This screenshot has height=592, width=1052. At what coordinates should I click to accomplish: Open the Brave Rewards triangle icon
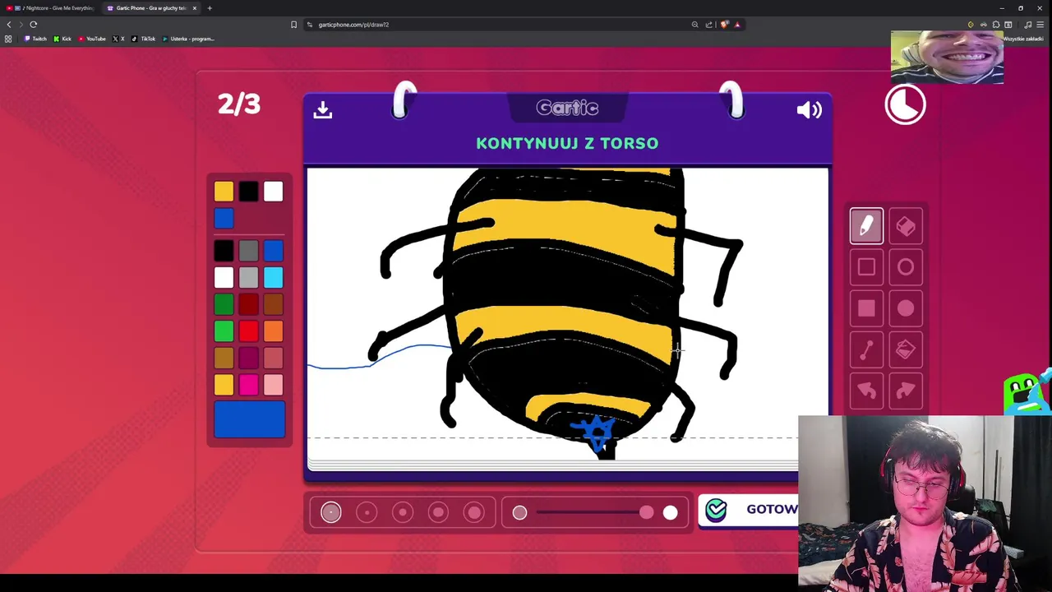coord(737,25)
